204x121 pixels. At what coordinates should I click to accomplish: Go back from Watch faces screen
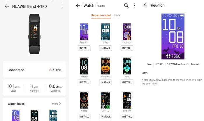78,6
